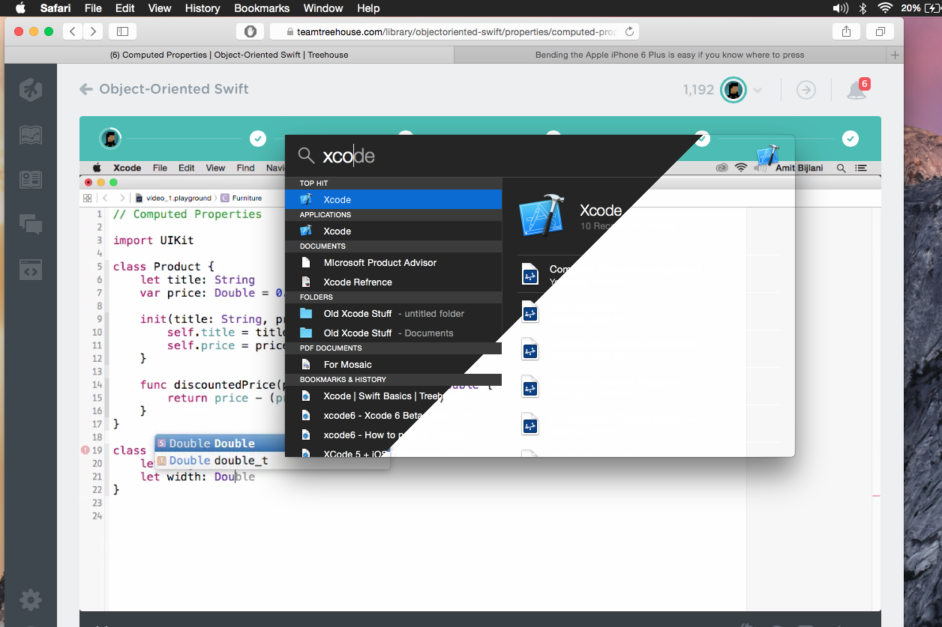Click the search magnifier in video menu bar
This screenshot has height=627, width=942.
pos(841,169)
